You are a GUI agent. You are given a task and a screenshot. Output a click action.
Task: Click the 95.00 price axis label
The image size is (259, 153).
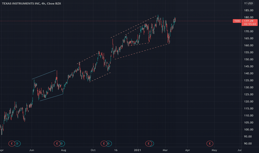[x=248, y=137]
